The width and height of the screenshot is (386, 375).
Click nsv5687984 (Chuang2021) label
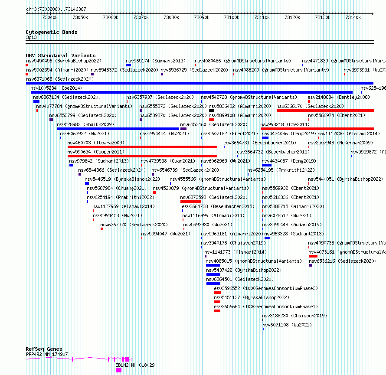click(117, 188)
